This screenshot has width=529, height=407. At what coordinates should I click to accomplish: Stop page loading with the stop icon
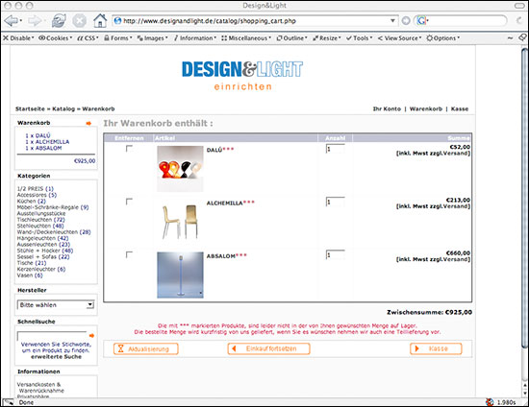point(79,21)
